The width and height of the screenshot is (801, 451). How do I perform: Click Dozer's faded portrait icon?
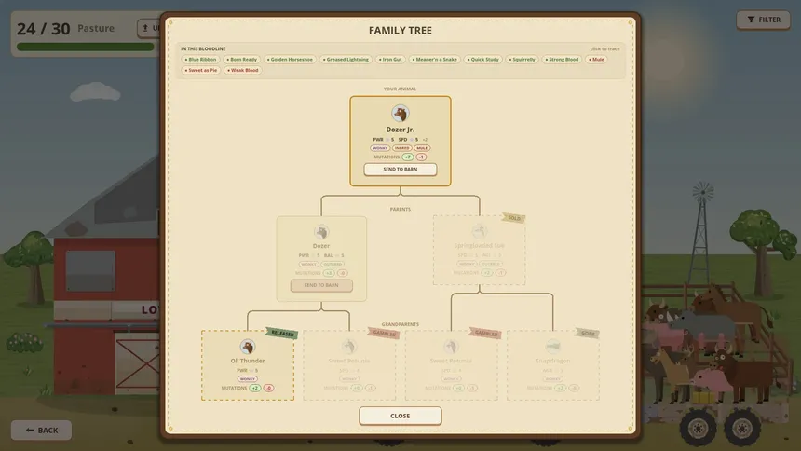coord(321,232)
